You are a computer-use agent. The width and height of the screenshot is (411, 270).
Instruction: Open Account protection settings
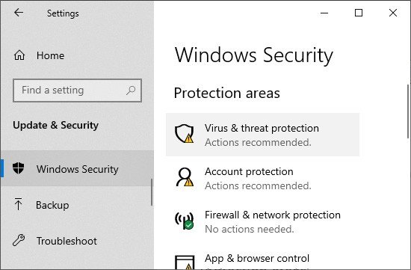pos(262,178)
